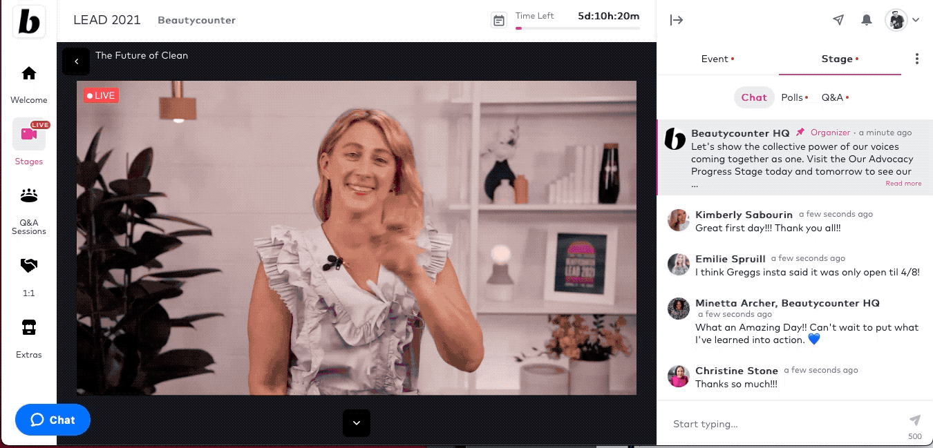Open the Welcome home icon

click(29, 73)
